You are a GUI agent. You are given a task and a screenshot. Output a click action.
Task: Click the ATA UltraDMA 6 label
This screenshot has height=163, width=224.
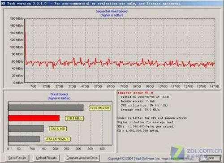point(58,139)
